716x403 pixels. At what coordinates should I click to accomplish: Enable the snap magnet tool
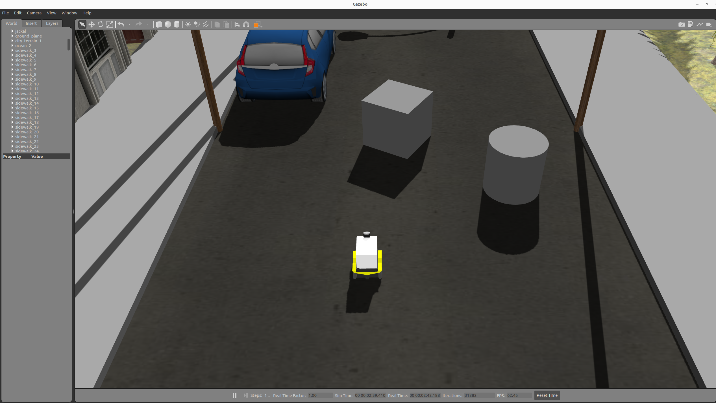(246, 25)
